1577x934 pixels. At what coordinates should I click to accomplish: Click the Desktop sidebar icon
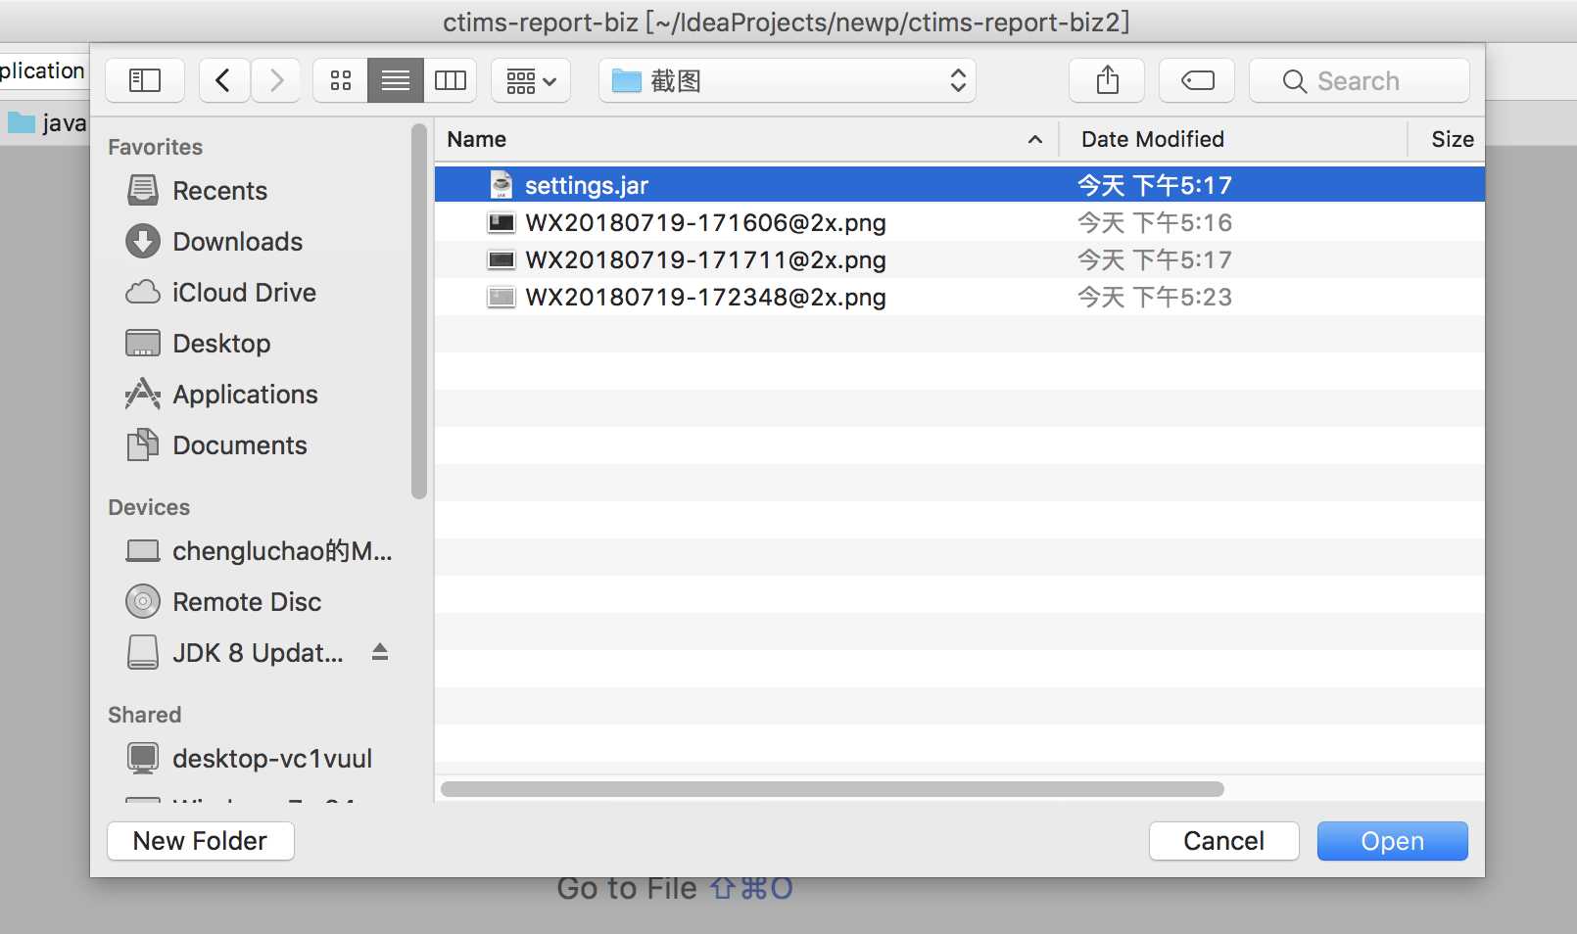(143, 343)
